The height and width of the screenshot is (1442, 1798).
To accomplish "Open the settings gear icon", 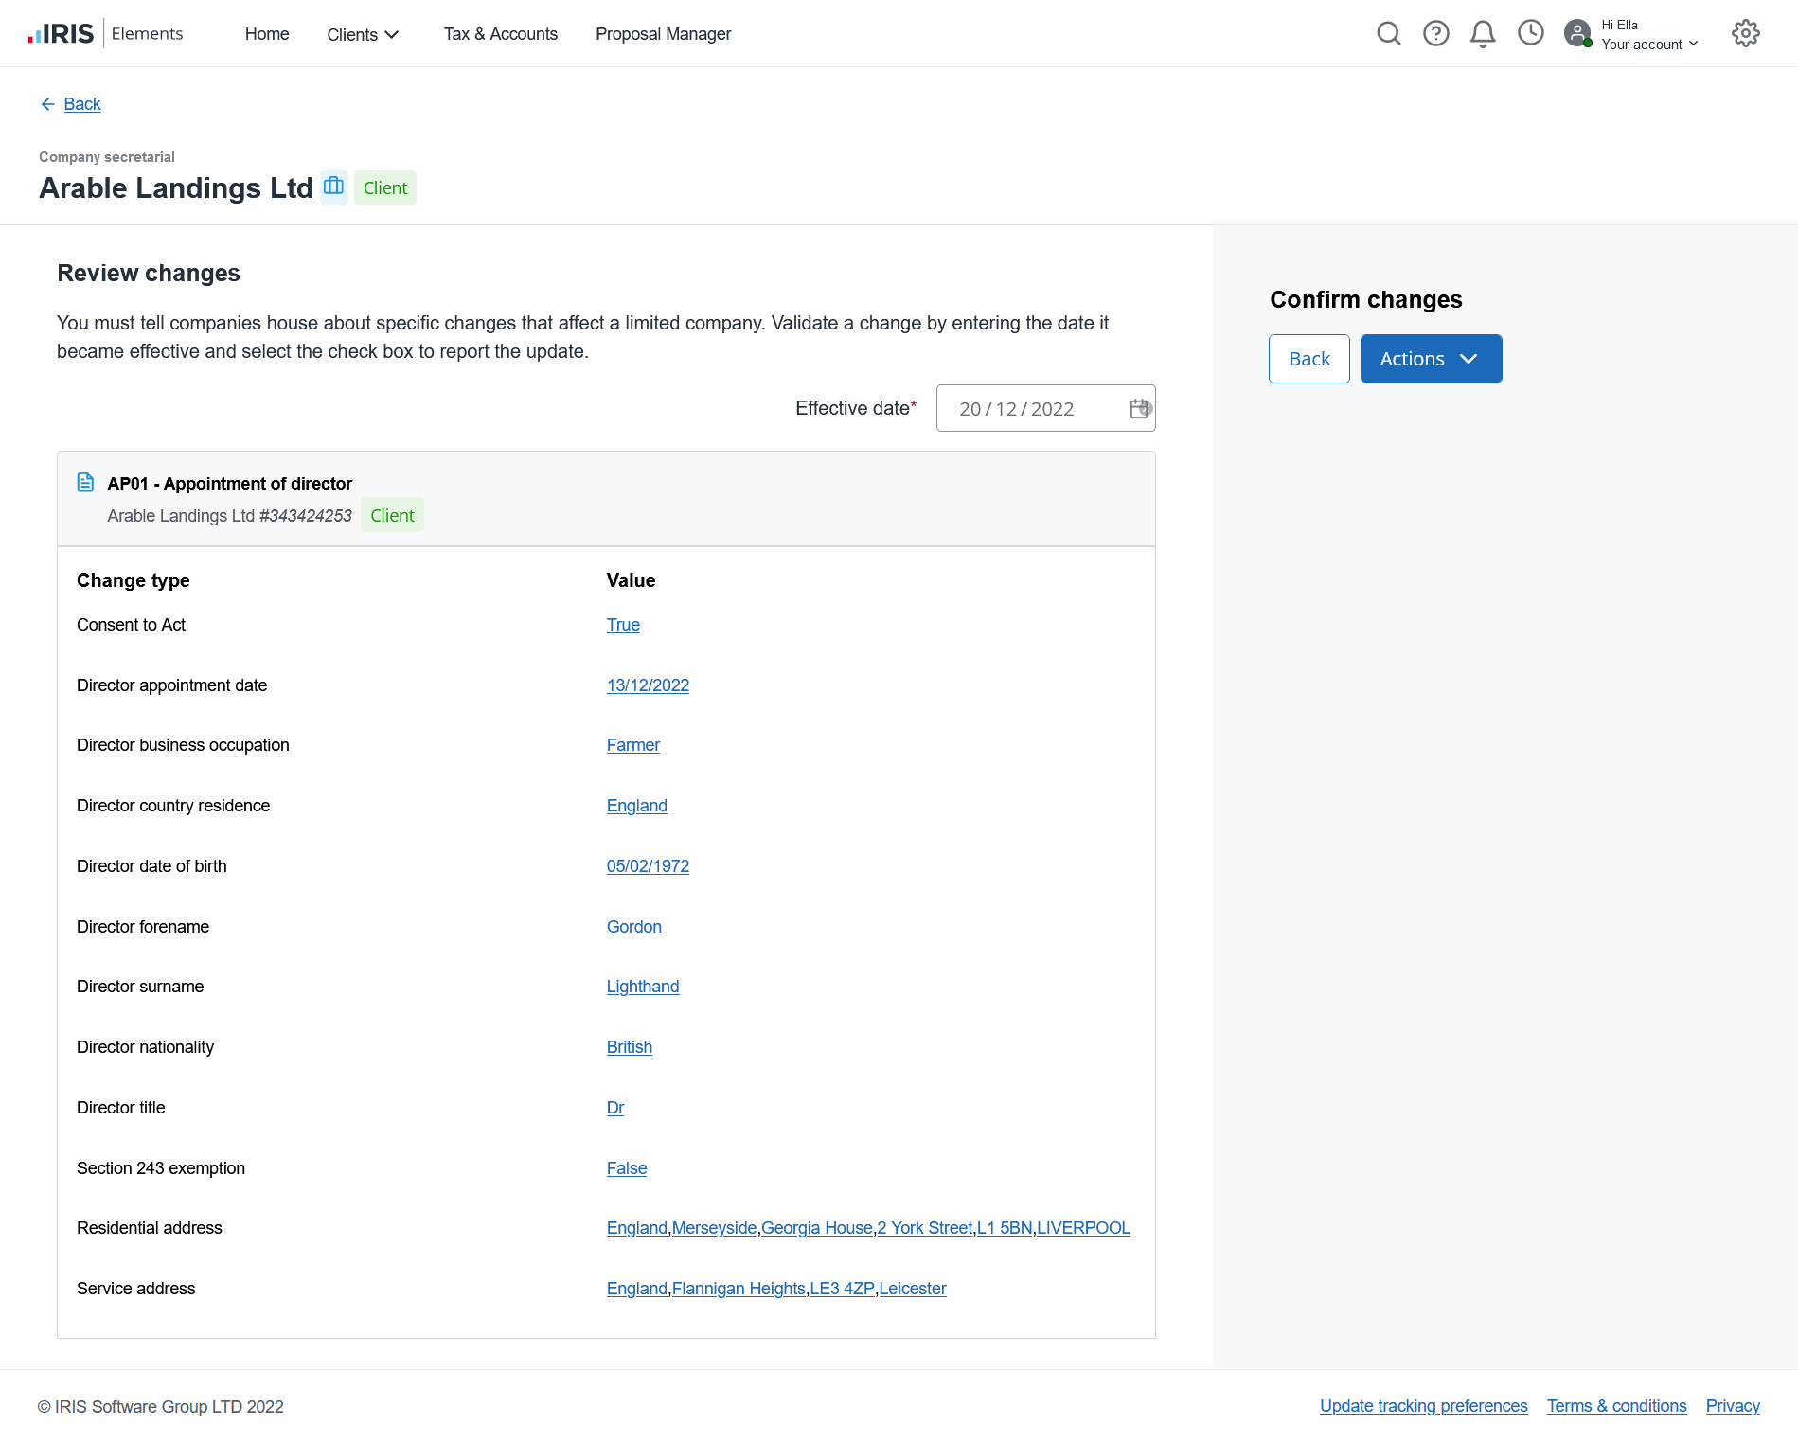I will pos(1745,34).
